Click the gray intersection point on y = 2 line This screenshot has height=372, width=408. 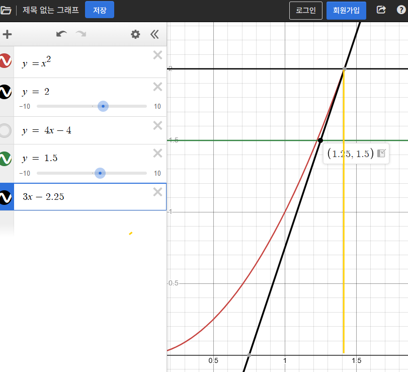click(x=344, y=69)
